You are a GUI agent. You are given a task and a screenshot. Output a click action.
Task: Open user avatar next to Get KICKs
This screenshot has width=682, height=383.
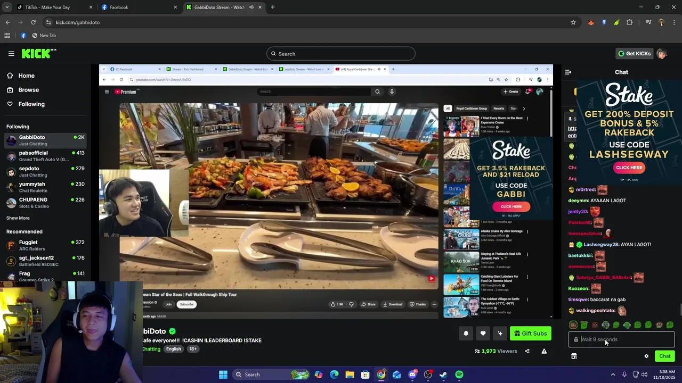pos(662,54)
